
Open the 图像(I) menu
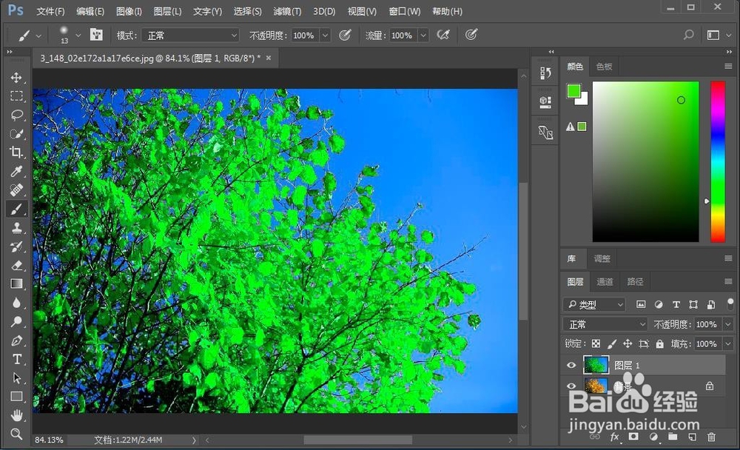(x=129, y=11)
